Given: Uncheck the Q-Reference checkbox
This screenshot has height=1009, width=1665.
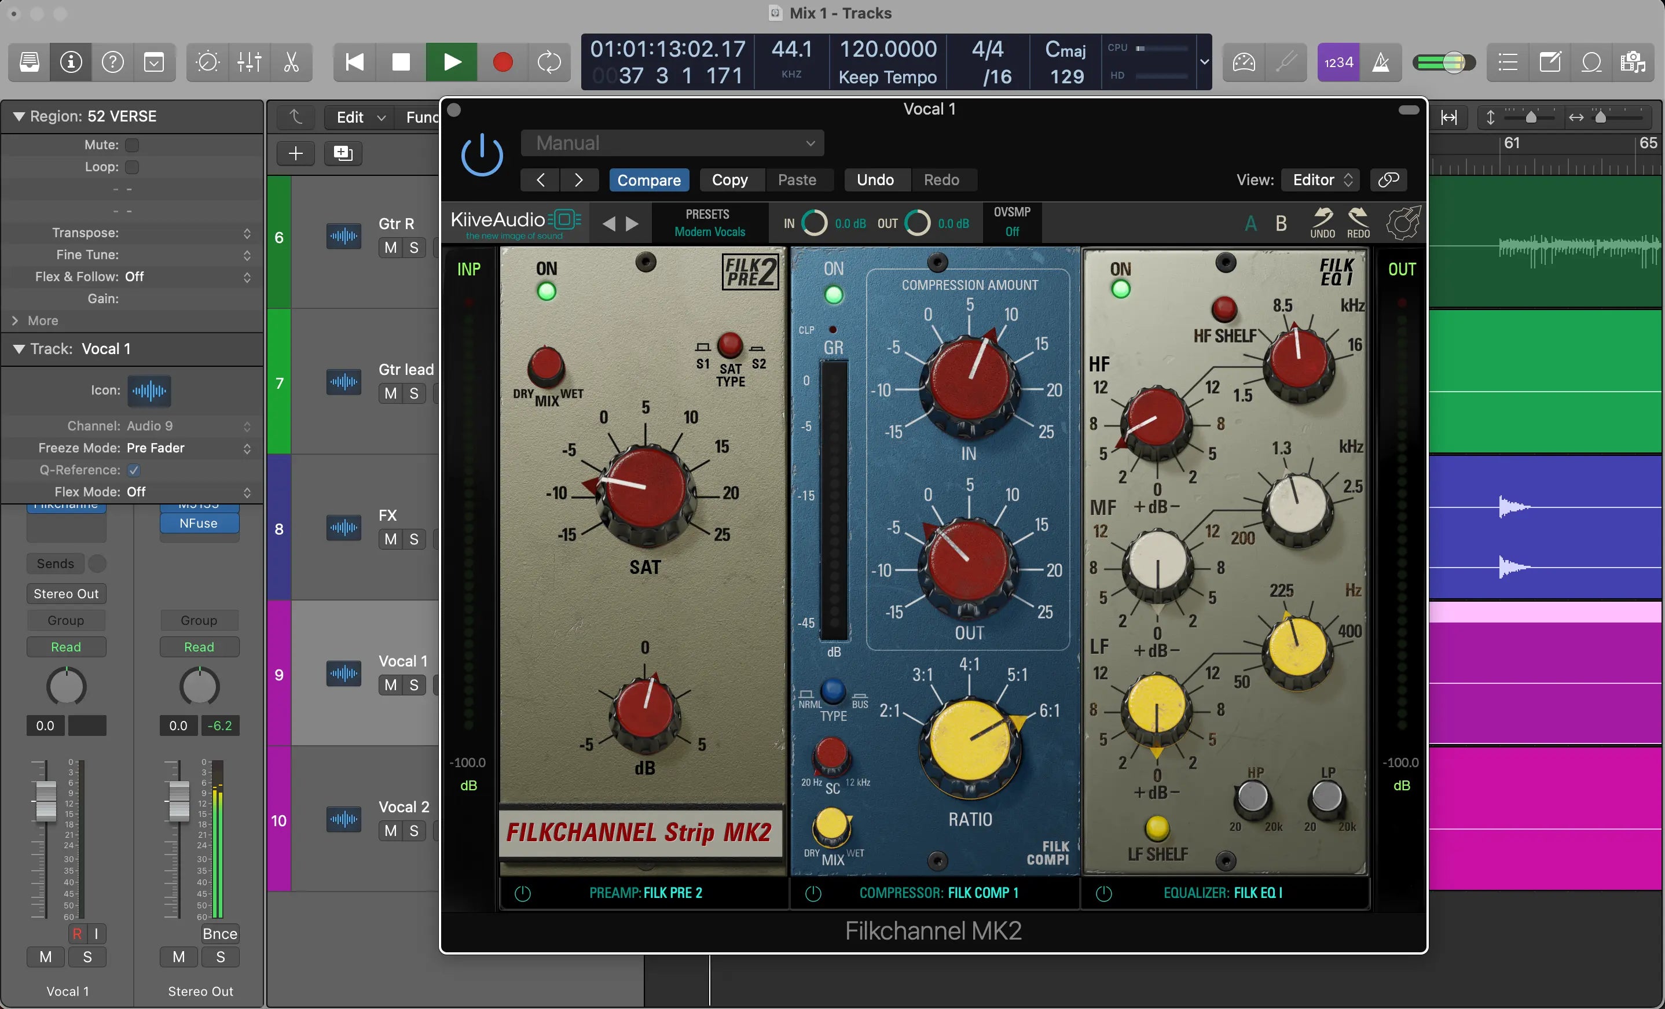Looking at the screenshot, I should pyautogui.click(x=134, y=470).
